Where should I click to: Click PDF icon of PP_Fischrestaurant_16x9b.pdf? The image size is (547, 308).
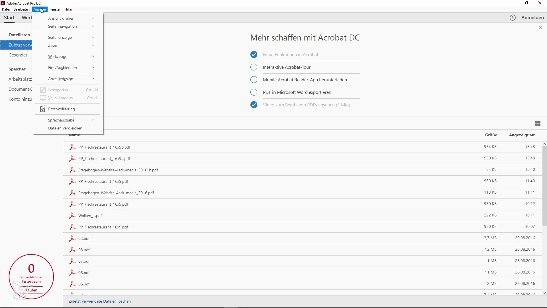72,147
